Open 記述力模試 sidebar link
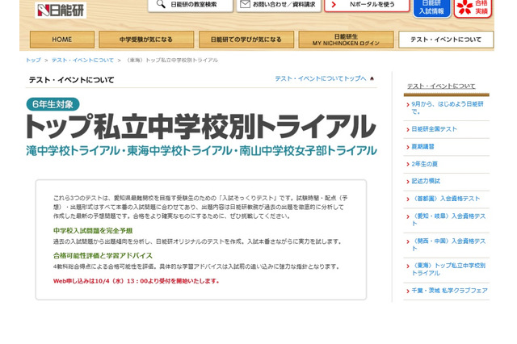The image size is (517, 344). click(426, 181)
